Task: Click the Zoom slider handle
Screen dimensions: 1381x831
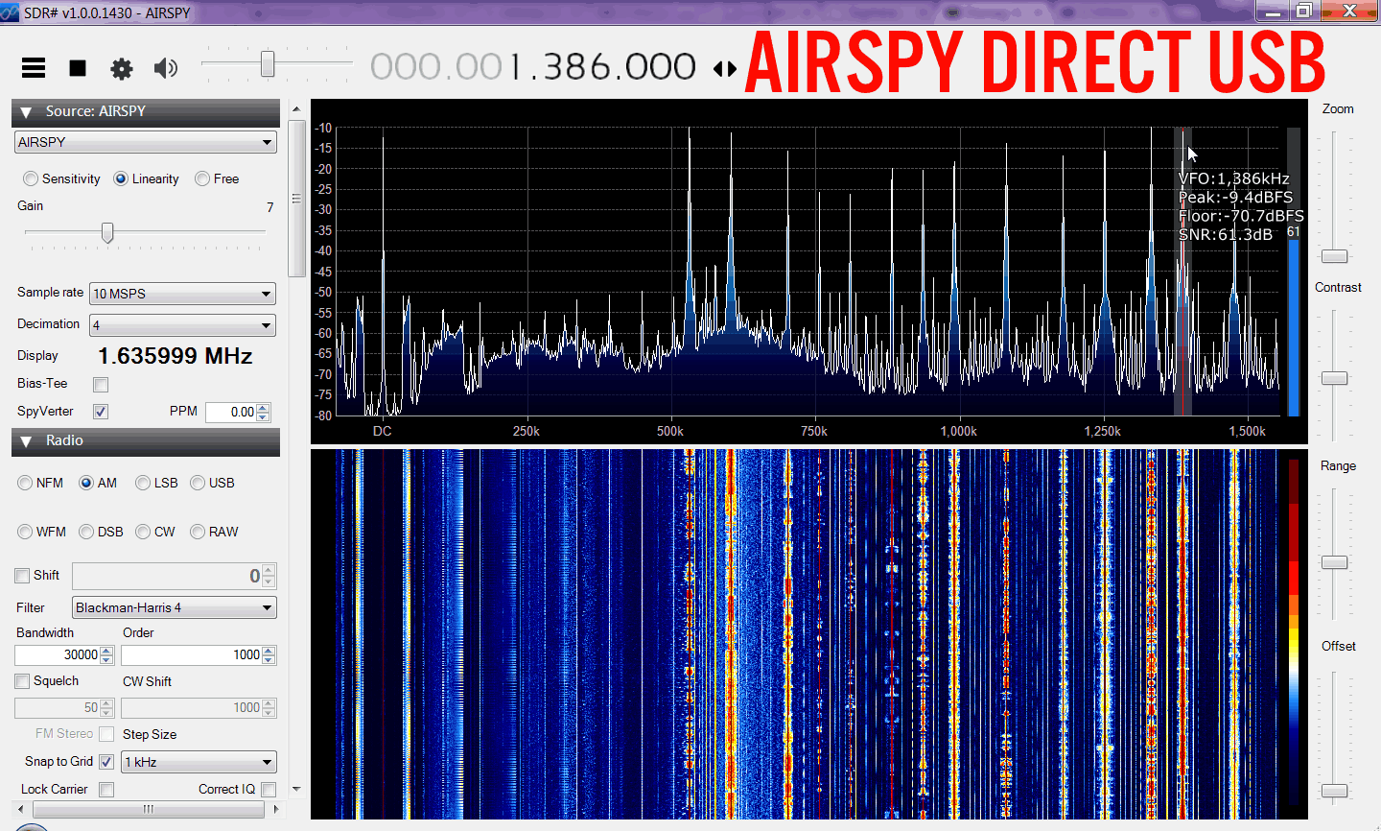Action: (1334, 256)
